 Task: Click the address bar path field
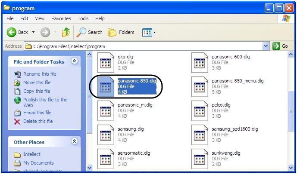[144, 46]
